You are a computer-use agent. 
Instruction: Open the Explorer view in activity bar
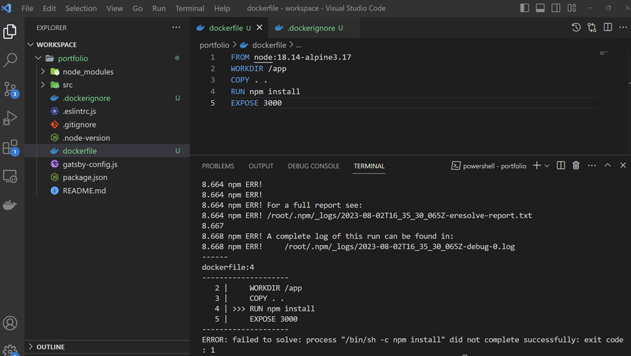[x=10, y=32]
